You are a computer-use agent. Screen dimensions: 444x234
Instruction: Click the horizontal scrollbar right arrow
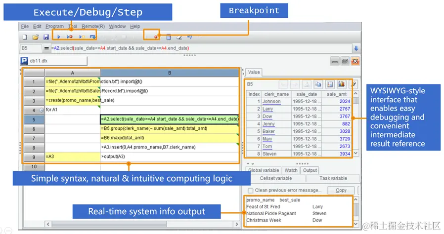click(237, 224)
